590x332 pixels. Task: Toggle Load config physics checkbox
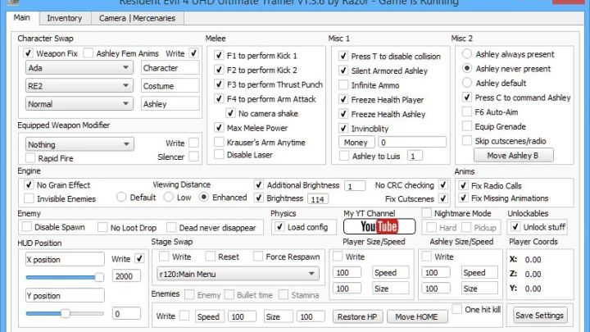[x=279, y=227]
